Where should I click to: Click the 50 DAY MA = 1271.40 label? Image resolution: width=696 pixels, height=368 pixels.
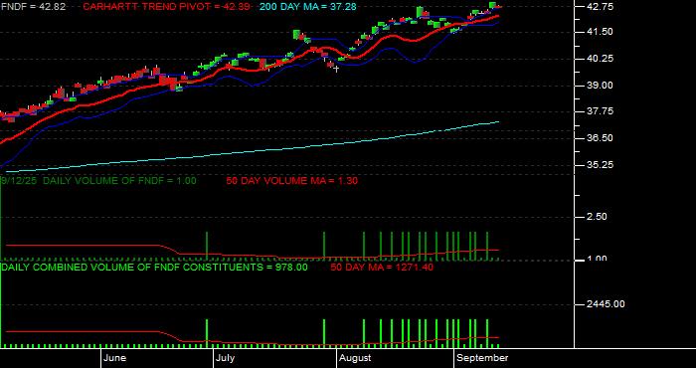pyautogui.click(x=382, y=268)
